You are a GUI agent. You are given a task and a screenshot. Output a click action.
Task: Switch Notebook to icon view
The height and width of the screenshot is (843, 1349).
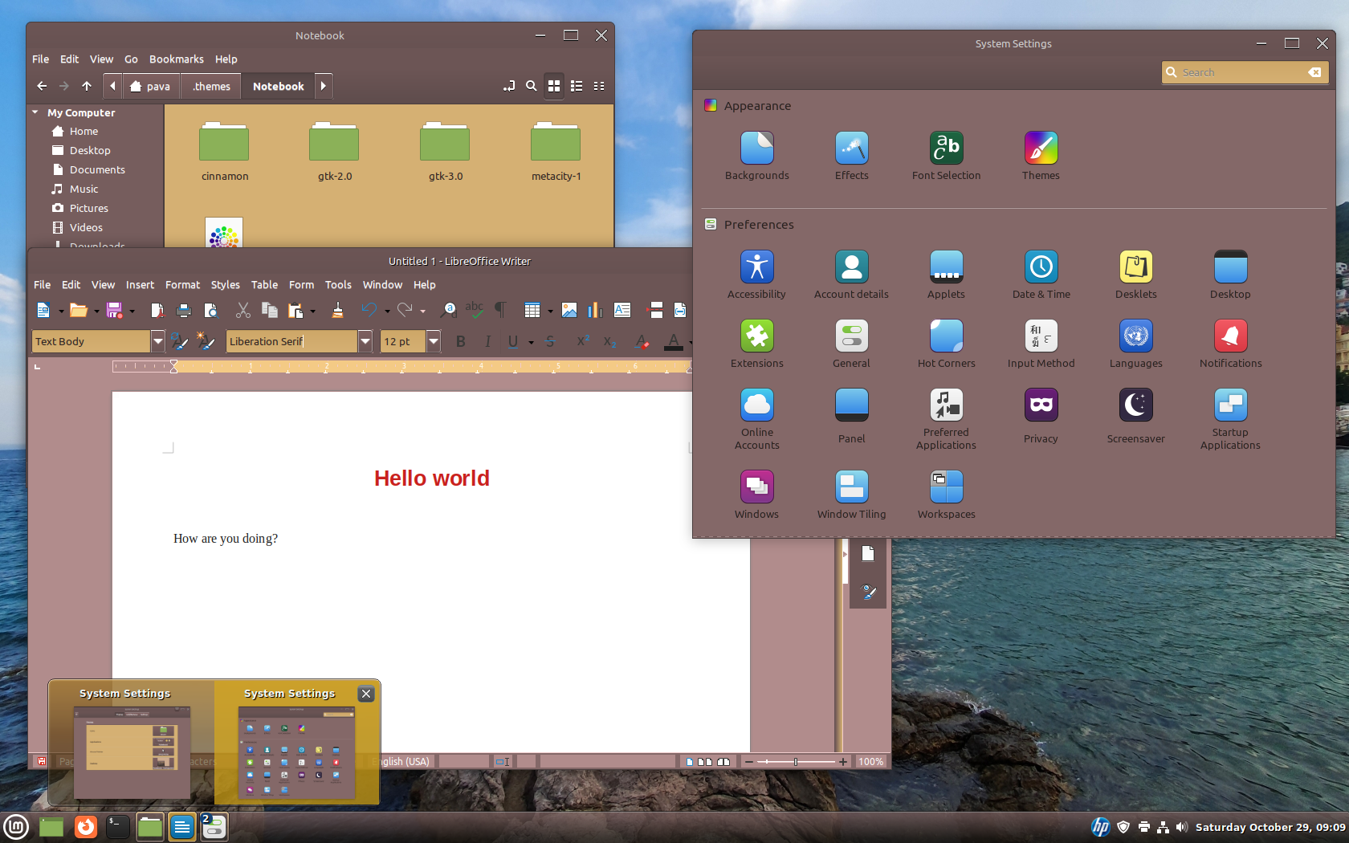554,86
